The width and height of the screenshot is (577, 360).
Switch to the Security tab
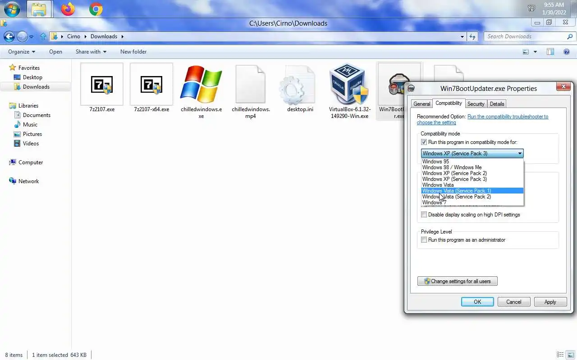476,104
